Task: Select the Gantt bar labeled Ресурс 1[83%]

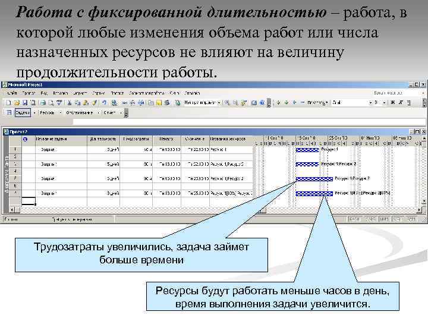Action: point(314,194)
